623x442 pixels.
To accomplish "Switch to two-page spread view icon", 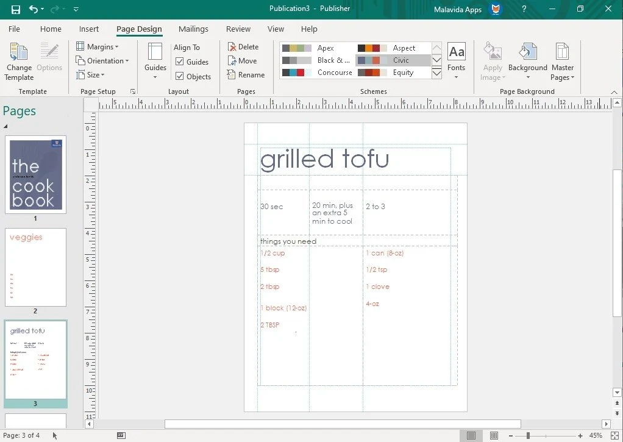I will tap(494, 436).
